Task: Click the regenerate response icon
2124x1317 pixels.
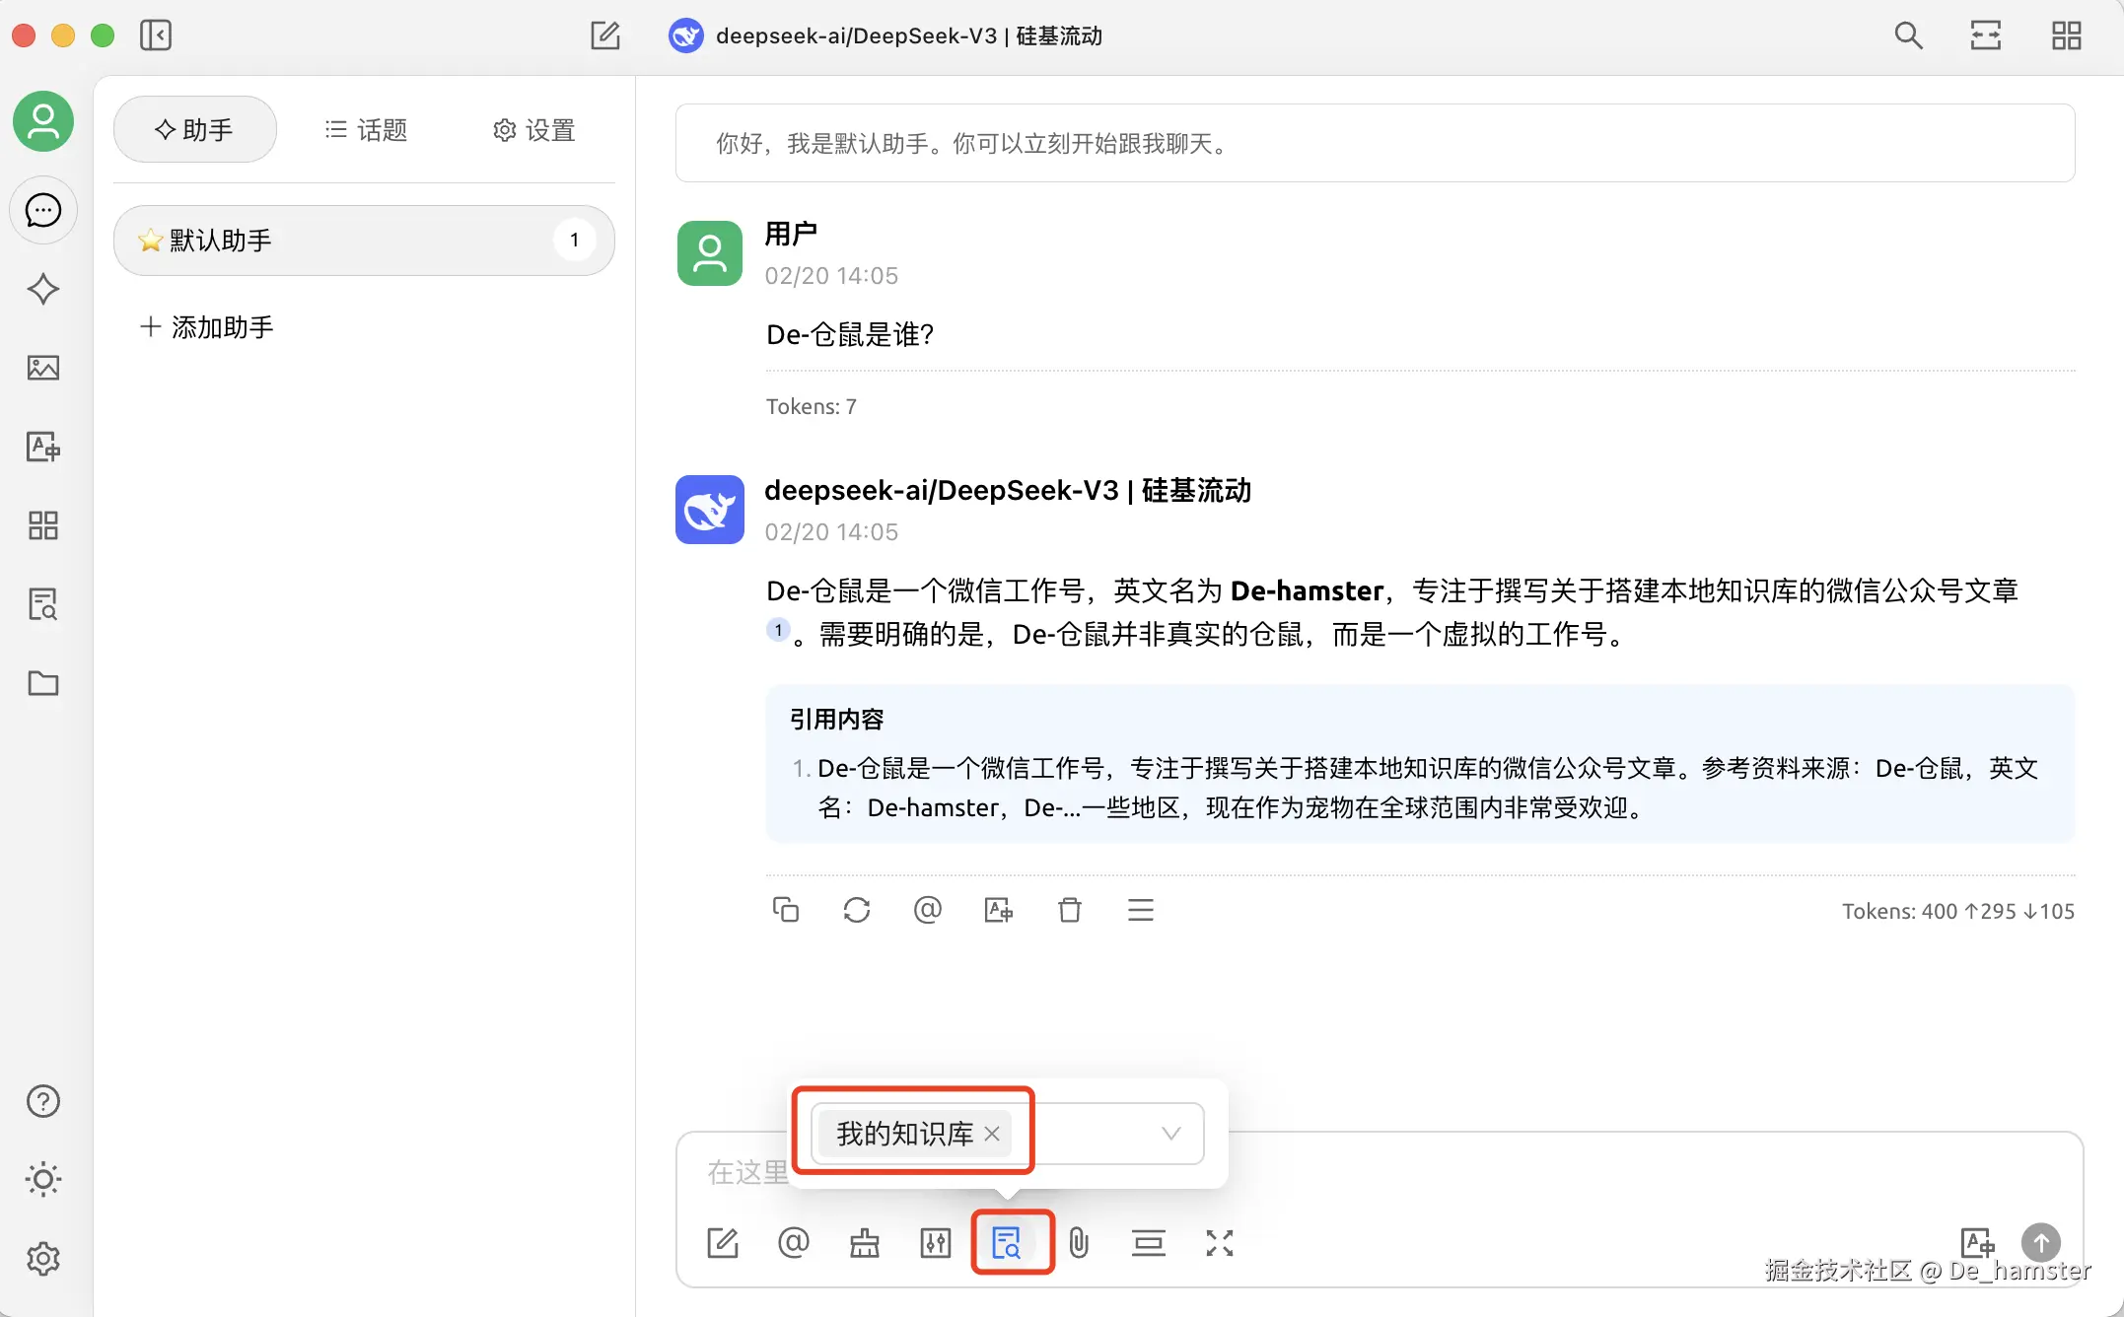Action: 856,910
